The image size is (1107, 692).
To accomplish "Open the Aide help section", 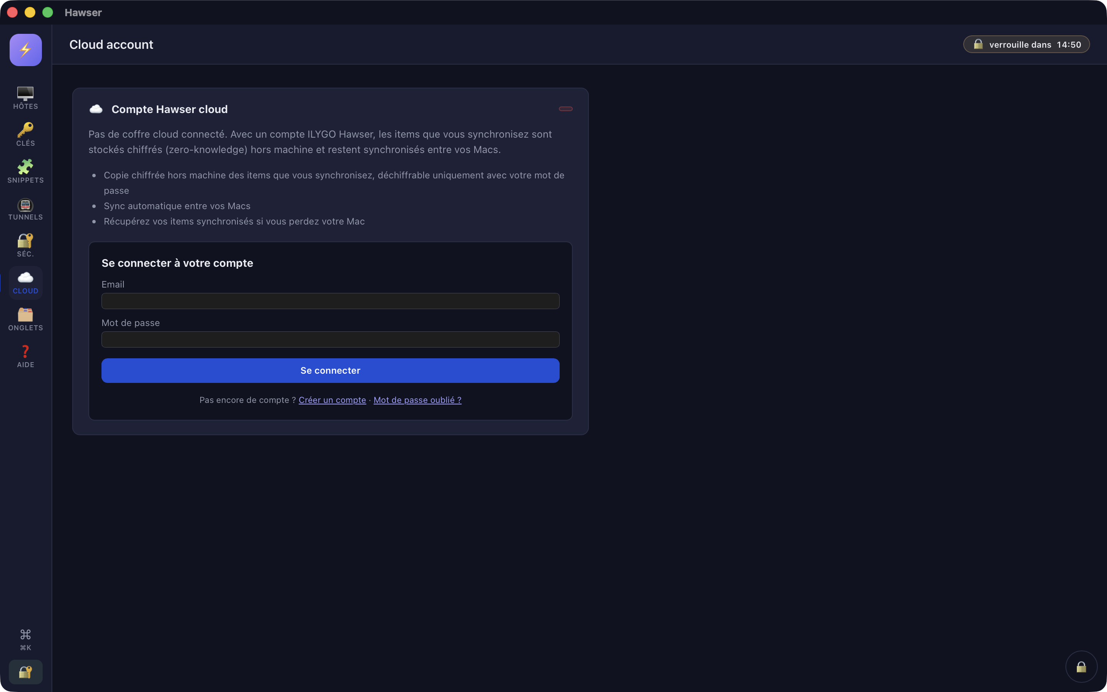I will [26, 356].
